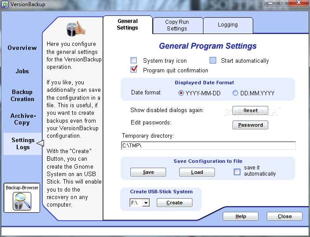Open the Jobs section
310x237 pixels.
(x=22, y=71)
